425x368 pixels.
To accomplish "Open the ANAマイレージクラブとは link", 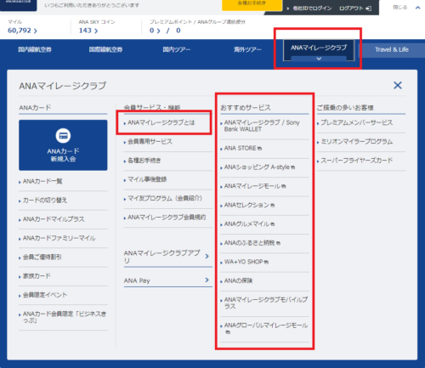I will pos(161,122).
